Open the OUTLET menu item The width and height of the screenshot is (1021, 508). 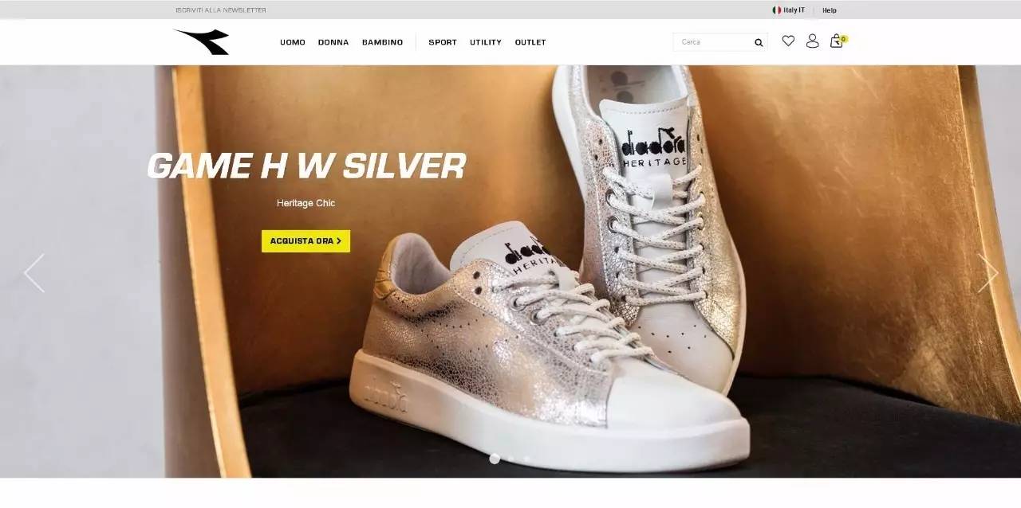click(530, 42)
